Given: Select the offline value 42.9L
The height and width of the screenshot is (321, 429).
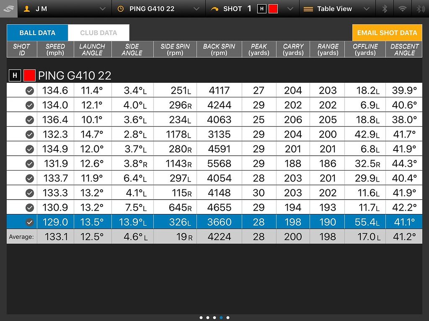Looking at the screenshot, I should click(x=367, y=134).
